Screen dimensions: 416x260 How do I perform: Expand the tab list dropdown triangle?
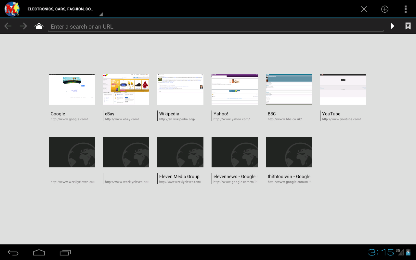(x=101, y=14)
